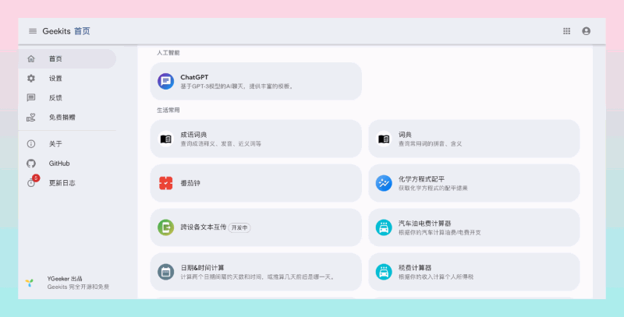Open the 跨设备文本互传 card
The width and height of the screenshot is (624, 317).
click(256, 227)
